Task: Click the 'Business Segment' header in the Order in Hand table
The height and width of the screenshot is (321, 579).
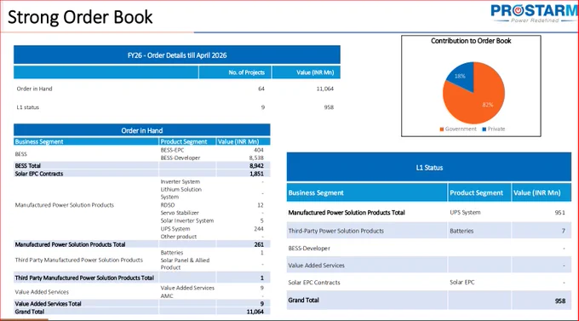Action: pos(39,141)
